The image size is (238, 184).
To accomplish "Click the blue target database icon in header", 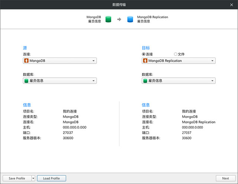I will point(130,19).
